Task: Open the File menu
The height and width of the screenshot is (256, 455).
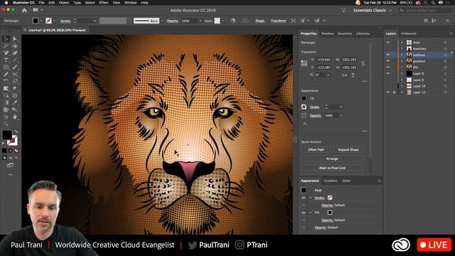Action: coord(42,3)
